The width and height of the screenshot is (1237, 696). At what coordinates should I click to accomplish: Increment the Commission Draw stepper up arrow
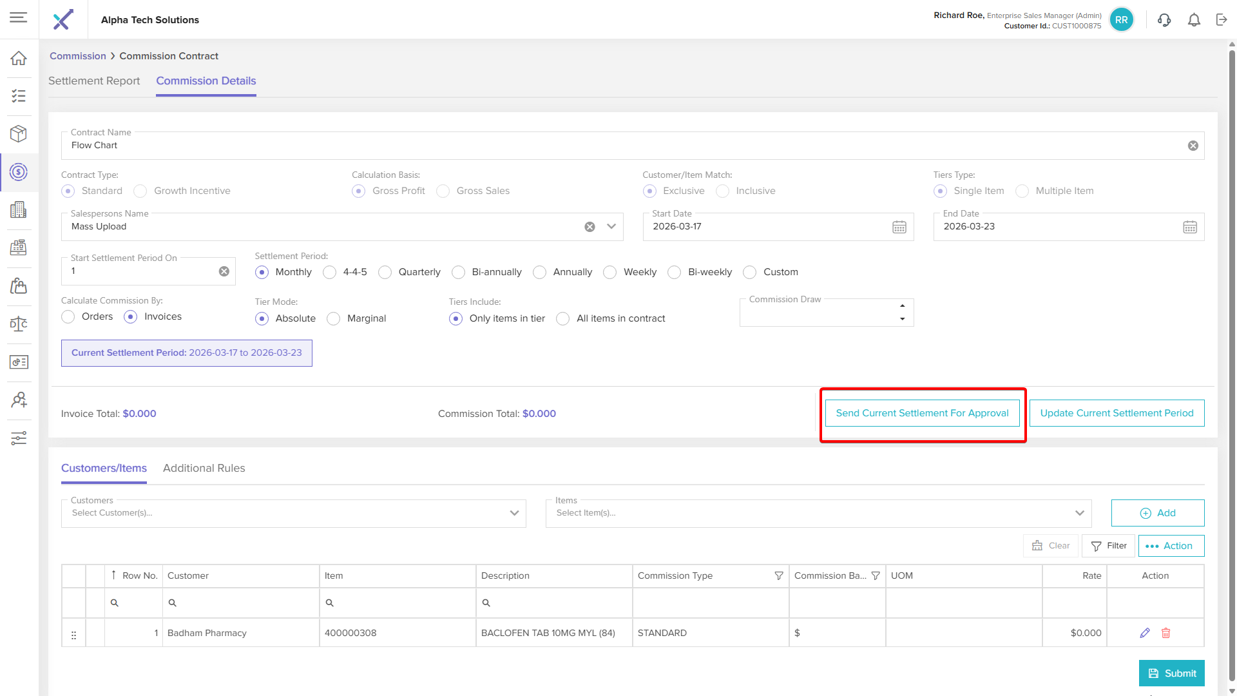(902, 306)
